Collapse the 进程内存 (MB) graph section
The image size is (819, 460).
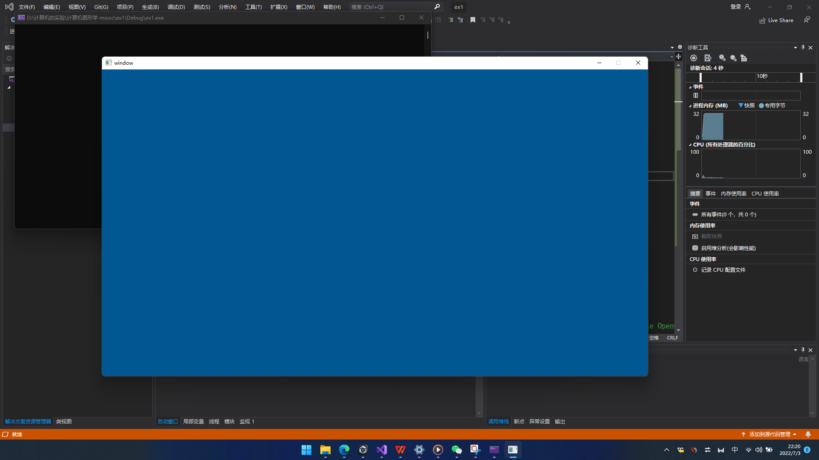coord(690,106)
